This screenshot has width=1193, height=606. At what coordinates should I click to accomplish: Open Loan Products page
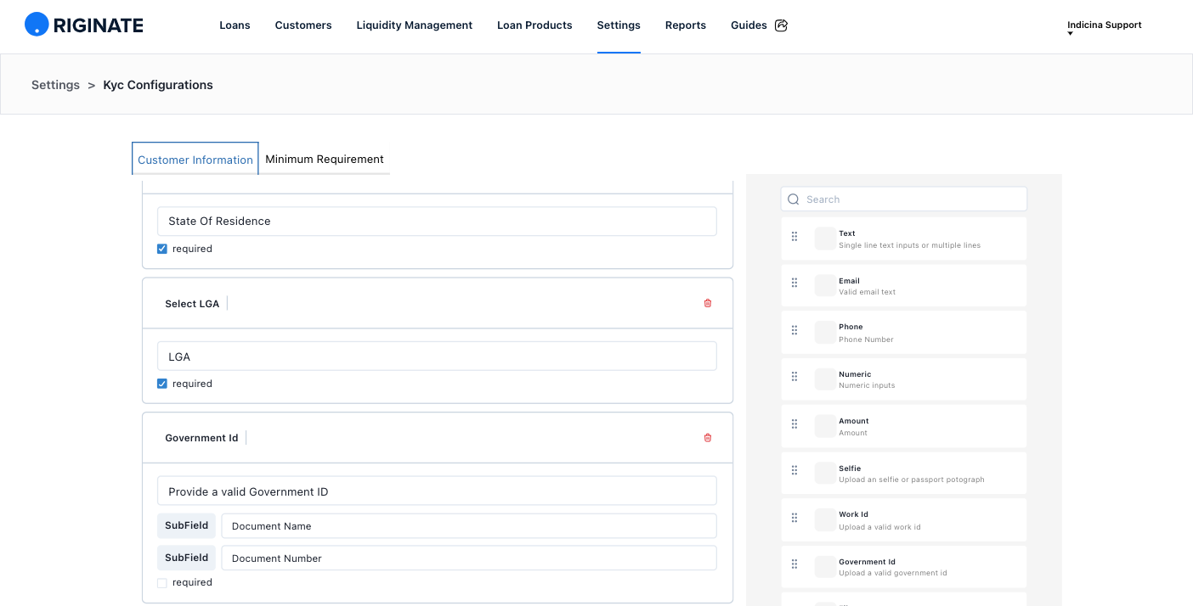(x=534, y=25)
